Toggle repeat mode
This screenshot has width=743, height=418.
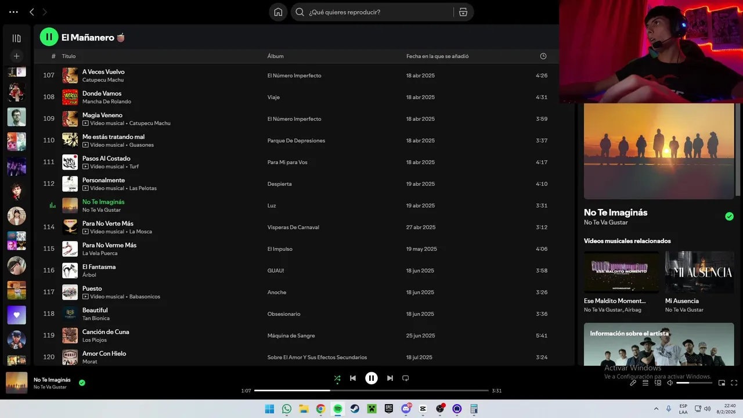[x=406, y=378]
